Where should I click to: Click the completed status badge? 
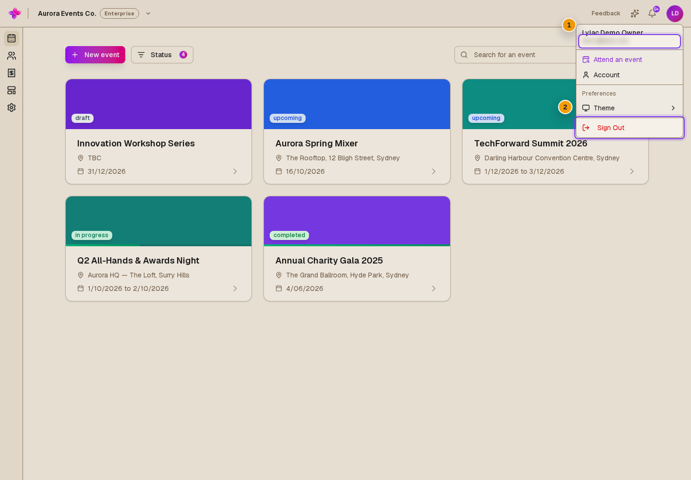point(289,235)
